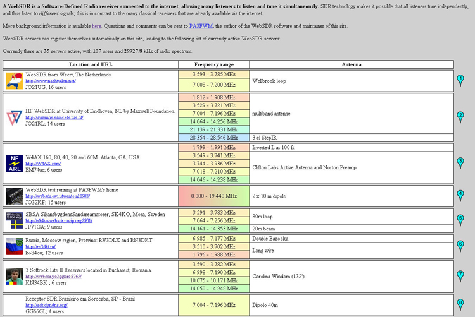Click map marker number 7
Image resolution: width=475 pixels, height=317 pixels.
(x=460, y=275)
